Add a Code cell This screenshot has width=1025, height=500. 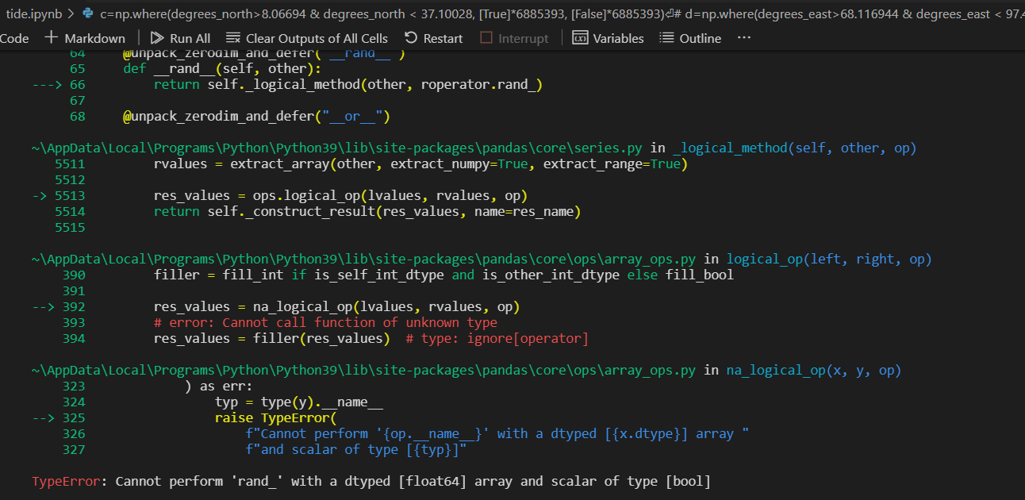(x=14, y=38)
